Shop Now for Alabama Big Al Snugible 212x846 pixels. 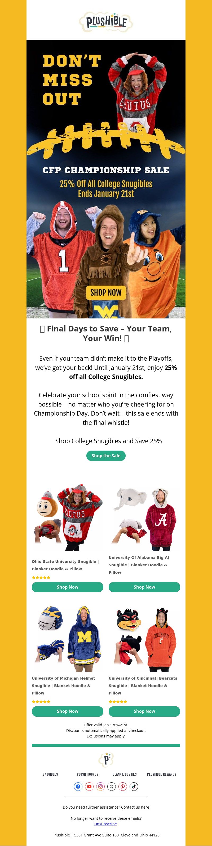point(144,587)
